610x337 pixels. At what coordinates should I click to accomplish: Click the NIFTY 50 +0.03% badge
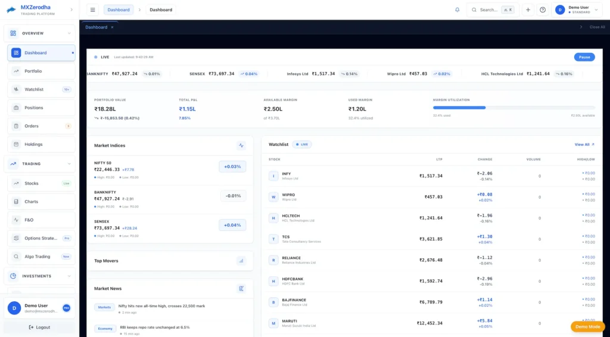(x=232, y=166)
